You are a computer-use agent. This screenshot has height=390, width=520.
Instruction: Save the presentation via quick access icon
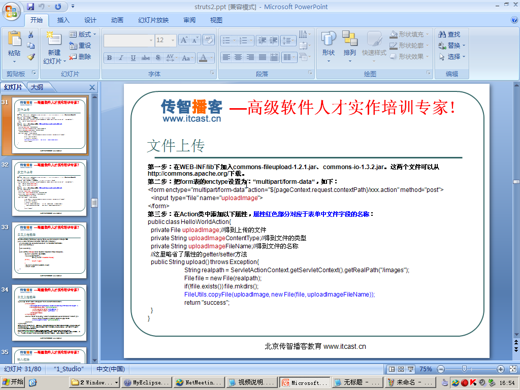30,6
